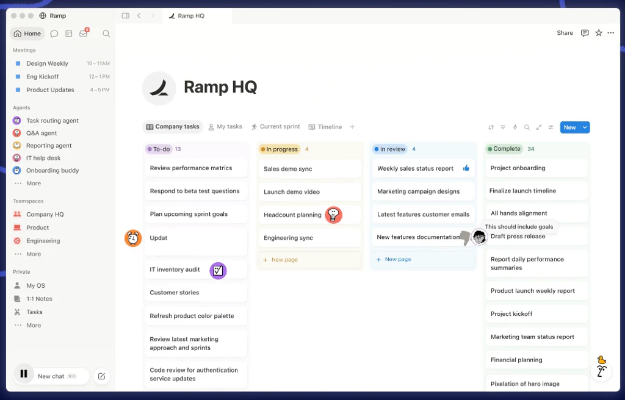Add a new view with the plus icon
Image resolution: width=625 pixels, height=400 pixels.
(x=352, y=127)
